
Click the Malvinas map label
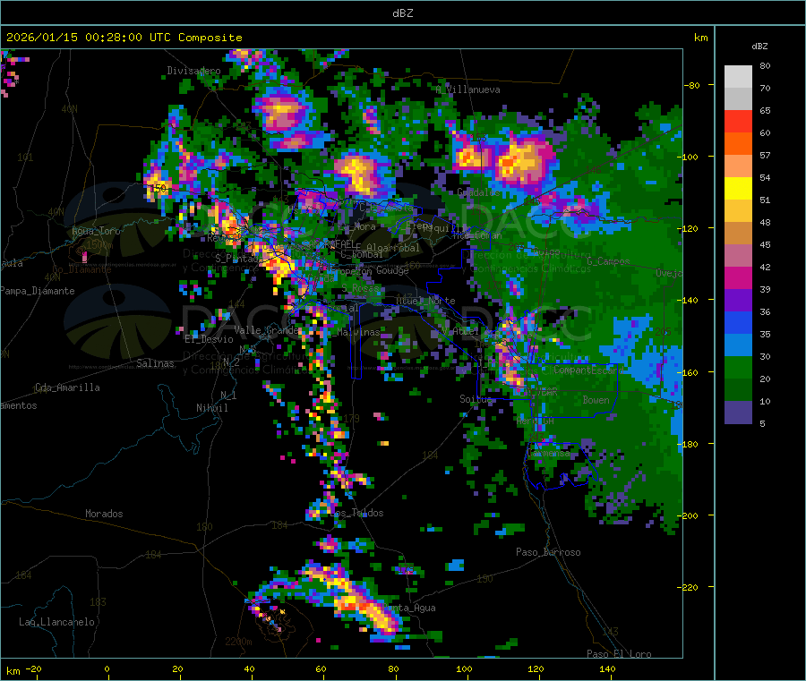coord(358,332)
